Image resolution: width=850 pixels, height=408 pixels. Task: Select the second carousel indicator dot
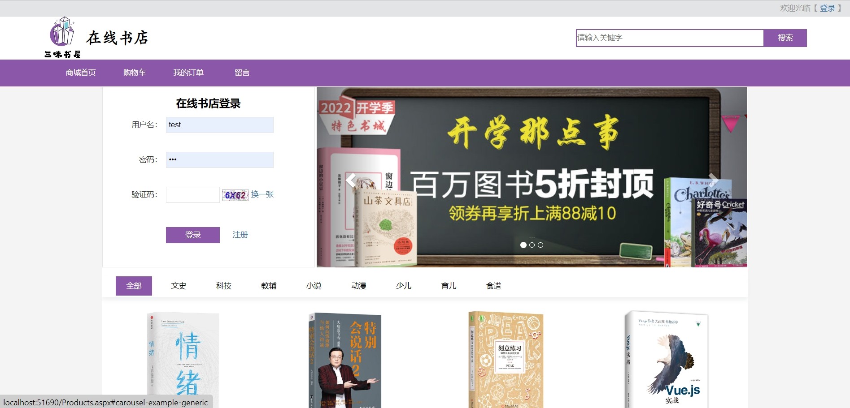pyautogui.click(x=532, y=245)
